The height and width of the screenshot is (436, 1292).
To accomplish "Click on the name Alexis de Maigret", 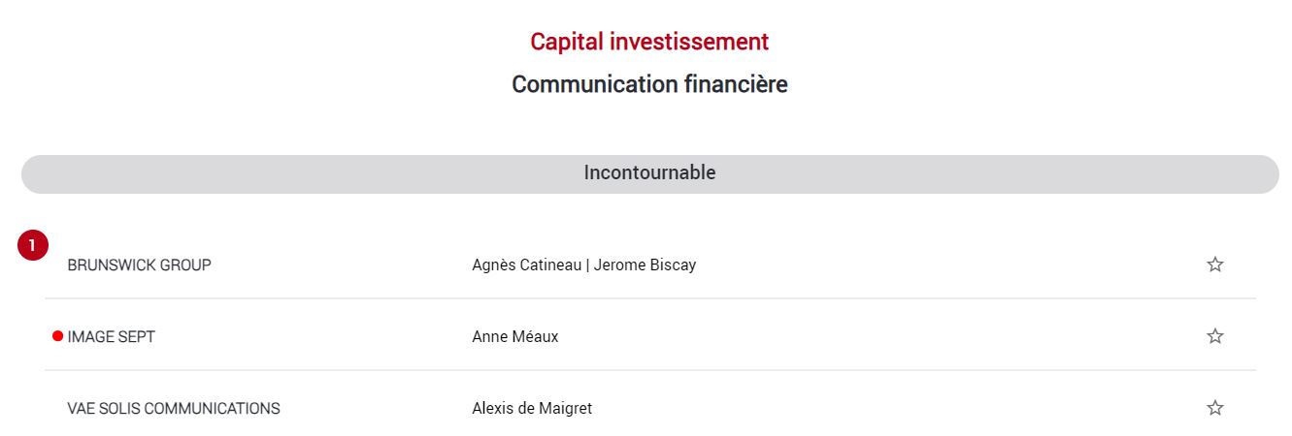I will [532, 408].
